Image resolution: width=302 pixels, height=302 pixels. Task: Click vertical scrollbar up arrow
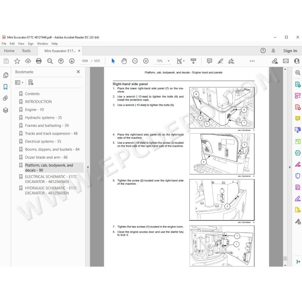tap(285, 69)
